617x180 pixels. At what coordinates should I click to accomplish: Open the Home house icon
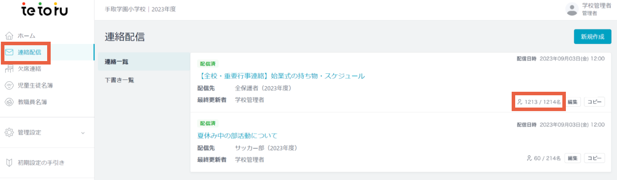pyautogui.click(x=9, y=36)
